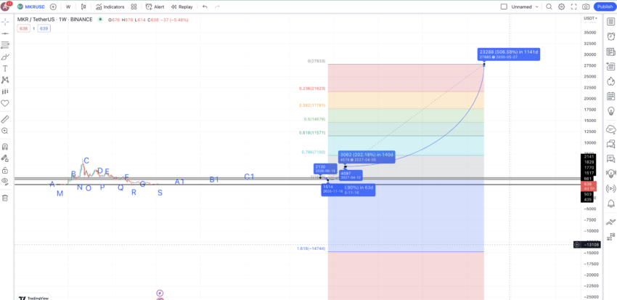Screen dimensions: 617x300
Task: Click the 0.236 Fibonacci red level label
Action: [x=312, y=89]
